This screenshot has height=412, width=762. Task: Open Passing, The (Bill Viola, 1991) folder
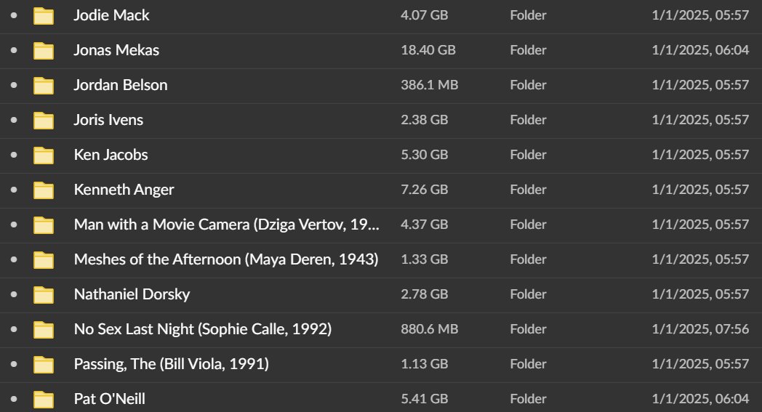coord(171,364)
